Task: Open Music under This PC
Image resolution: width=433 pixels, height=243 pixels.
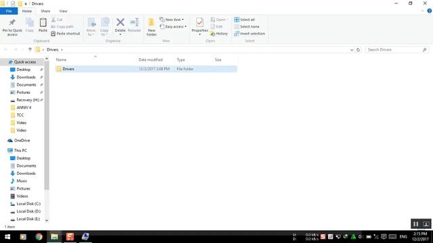Action: coord(22,181)
